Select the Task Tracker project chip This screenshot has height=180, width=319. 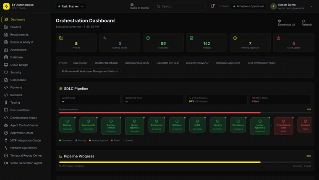(x=80, y=63)
